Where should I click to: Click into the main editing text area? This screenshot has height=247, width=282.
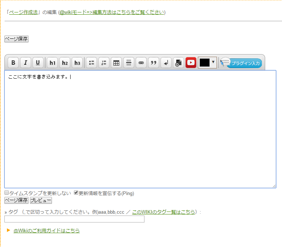click(140, 129)
